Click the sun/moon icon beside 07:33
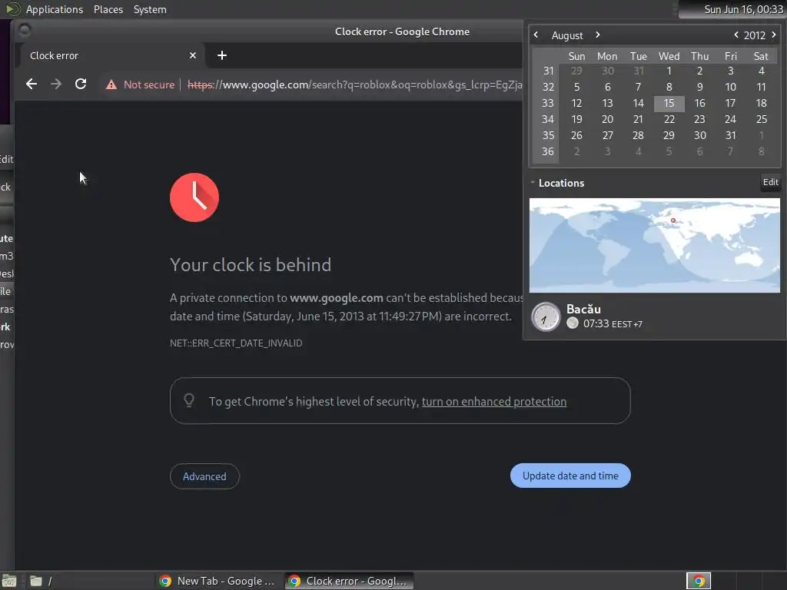787x590 pixels. click(572, 323)
